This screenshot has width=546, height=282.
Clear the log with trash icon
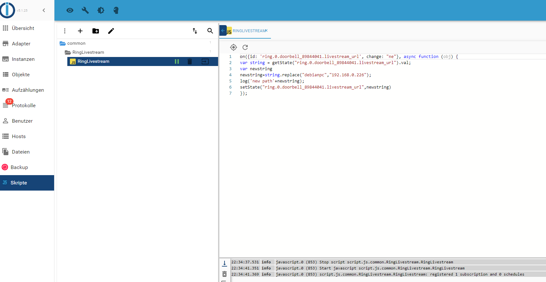225,274
